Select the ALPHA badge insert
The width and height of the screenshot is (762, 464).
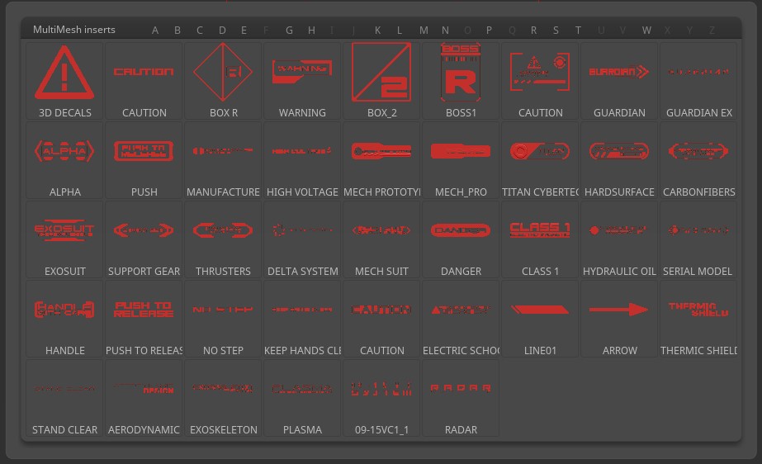[64, 160]
